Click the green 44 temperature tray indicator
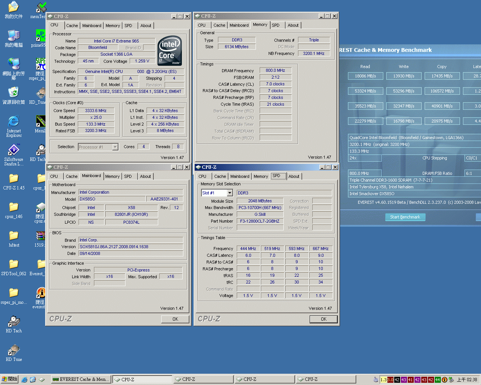The height and width of the screenshot is (385, 481). click(x=437, y=380)
